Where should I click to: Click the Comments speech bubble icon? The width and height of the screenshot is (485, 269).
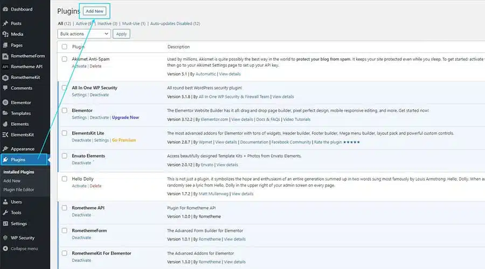click(x=5, y=88)
